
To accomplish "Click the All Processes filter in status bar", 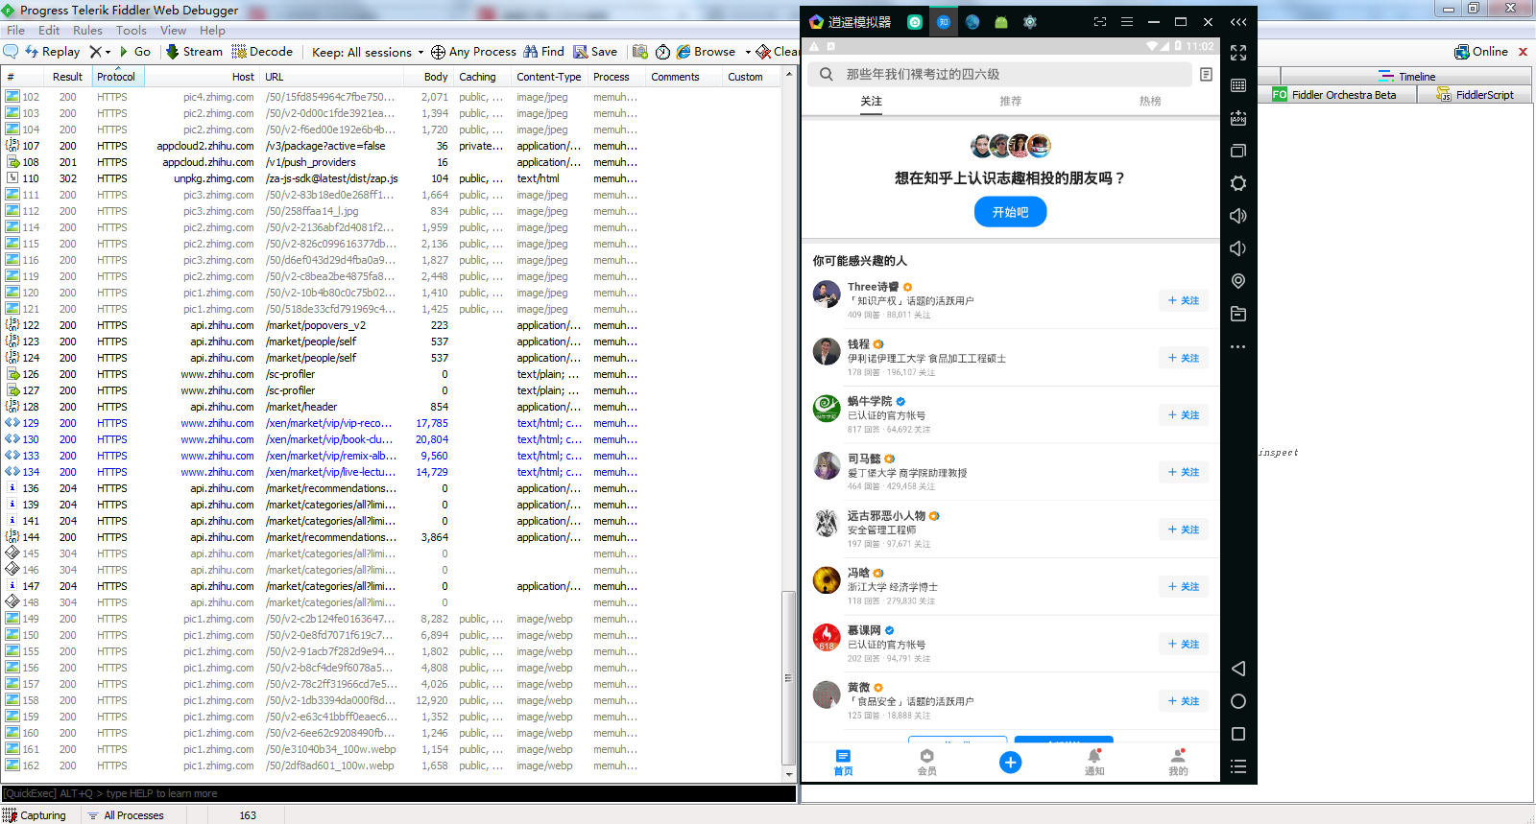I will pos(126,815).
